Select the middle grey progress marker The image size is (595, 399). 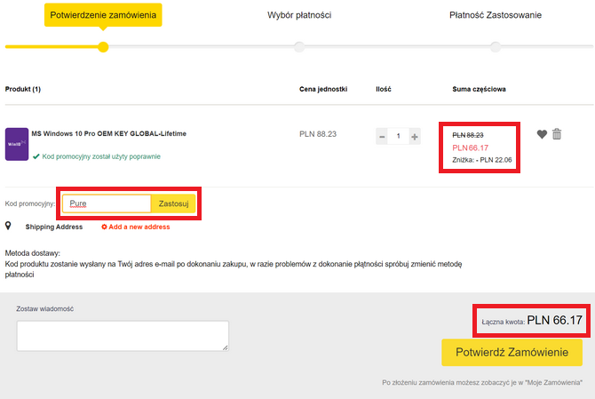299,47
